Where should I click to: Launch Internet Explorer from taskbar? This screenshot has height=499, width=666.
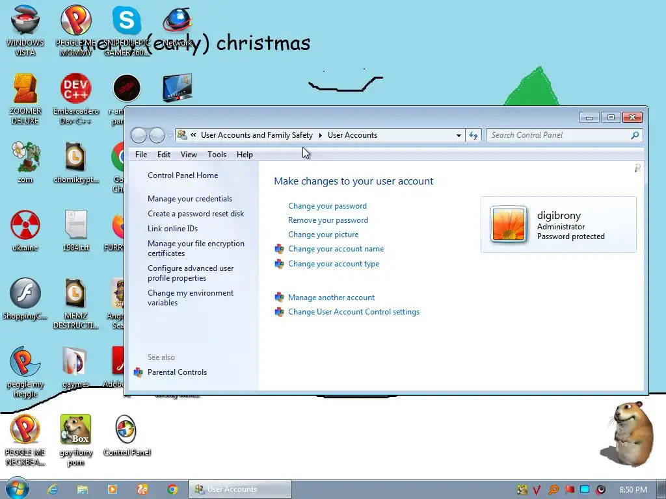pyautogui.click(x=53, y=489)
